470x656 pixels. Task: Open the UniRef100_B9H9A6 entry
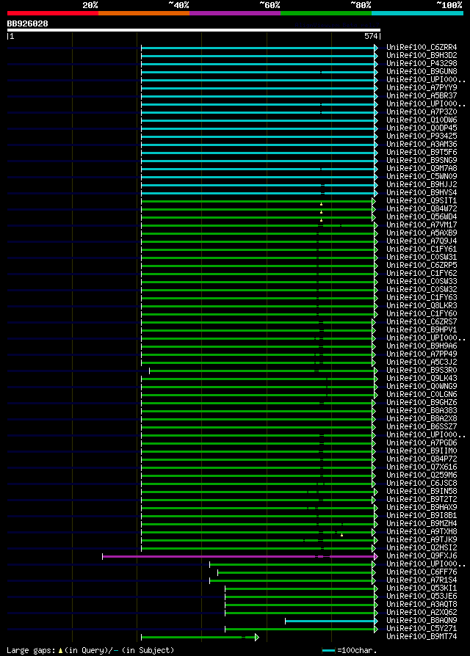[422, 346]
